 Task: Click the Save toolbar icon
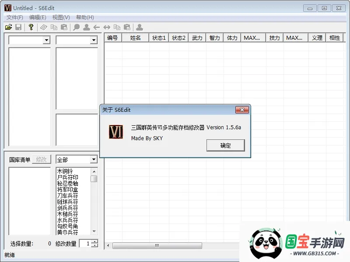[18, 27]
